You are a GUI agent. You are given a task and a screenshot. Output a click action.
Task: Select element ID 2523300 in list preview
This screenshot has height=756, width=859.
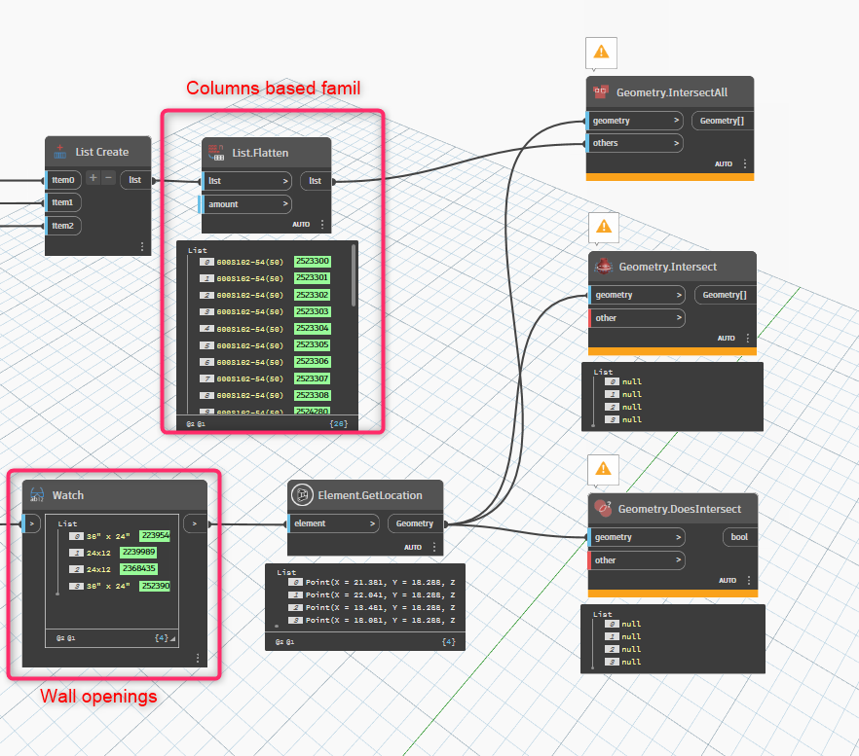(x=313, y=261)
